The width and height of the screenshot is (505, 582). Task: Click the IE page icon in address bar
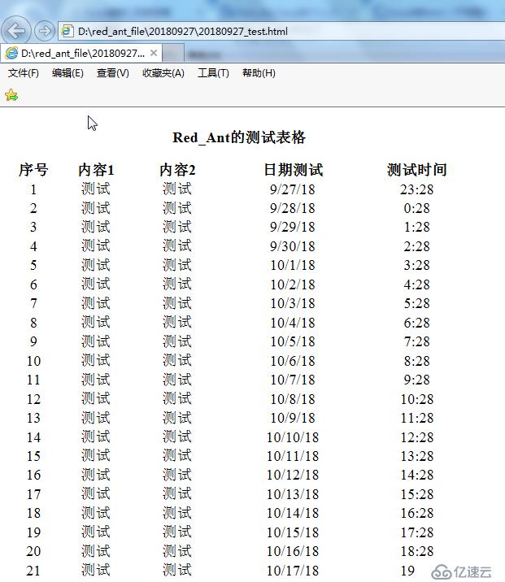click(x=67, y=31)
